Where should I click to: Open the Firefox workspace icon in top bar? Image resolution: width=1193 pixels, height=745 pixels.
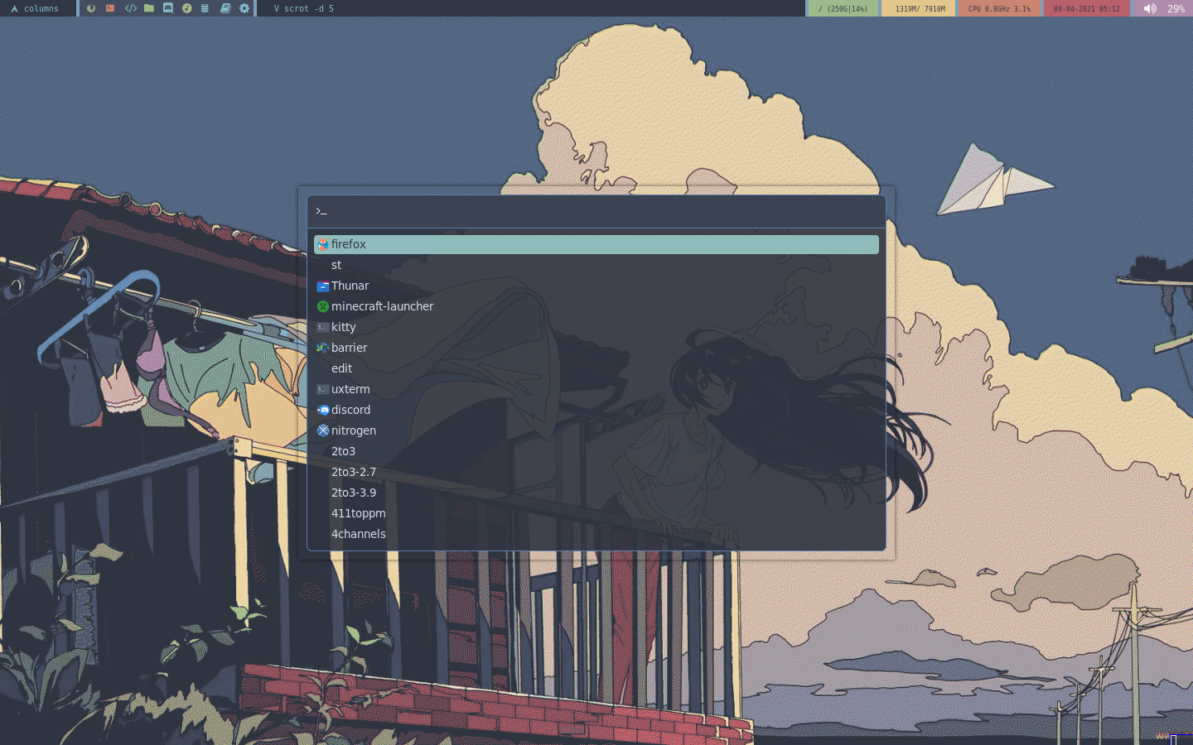[91, 8]
